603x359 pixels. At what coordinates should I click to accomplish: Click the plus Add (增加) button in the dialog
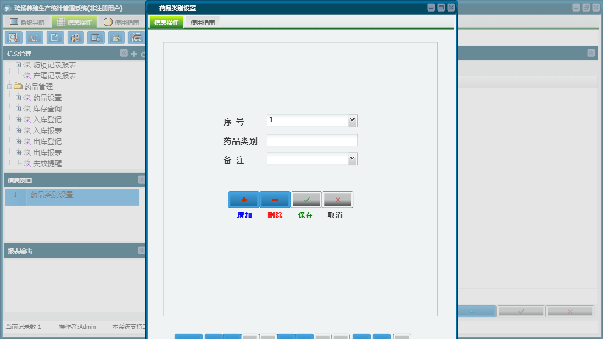(244, 200)
